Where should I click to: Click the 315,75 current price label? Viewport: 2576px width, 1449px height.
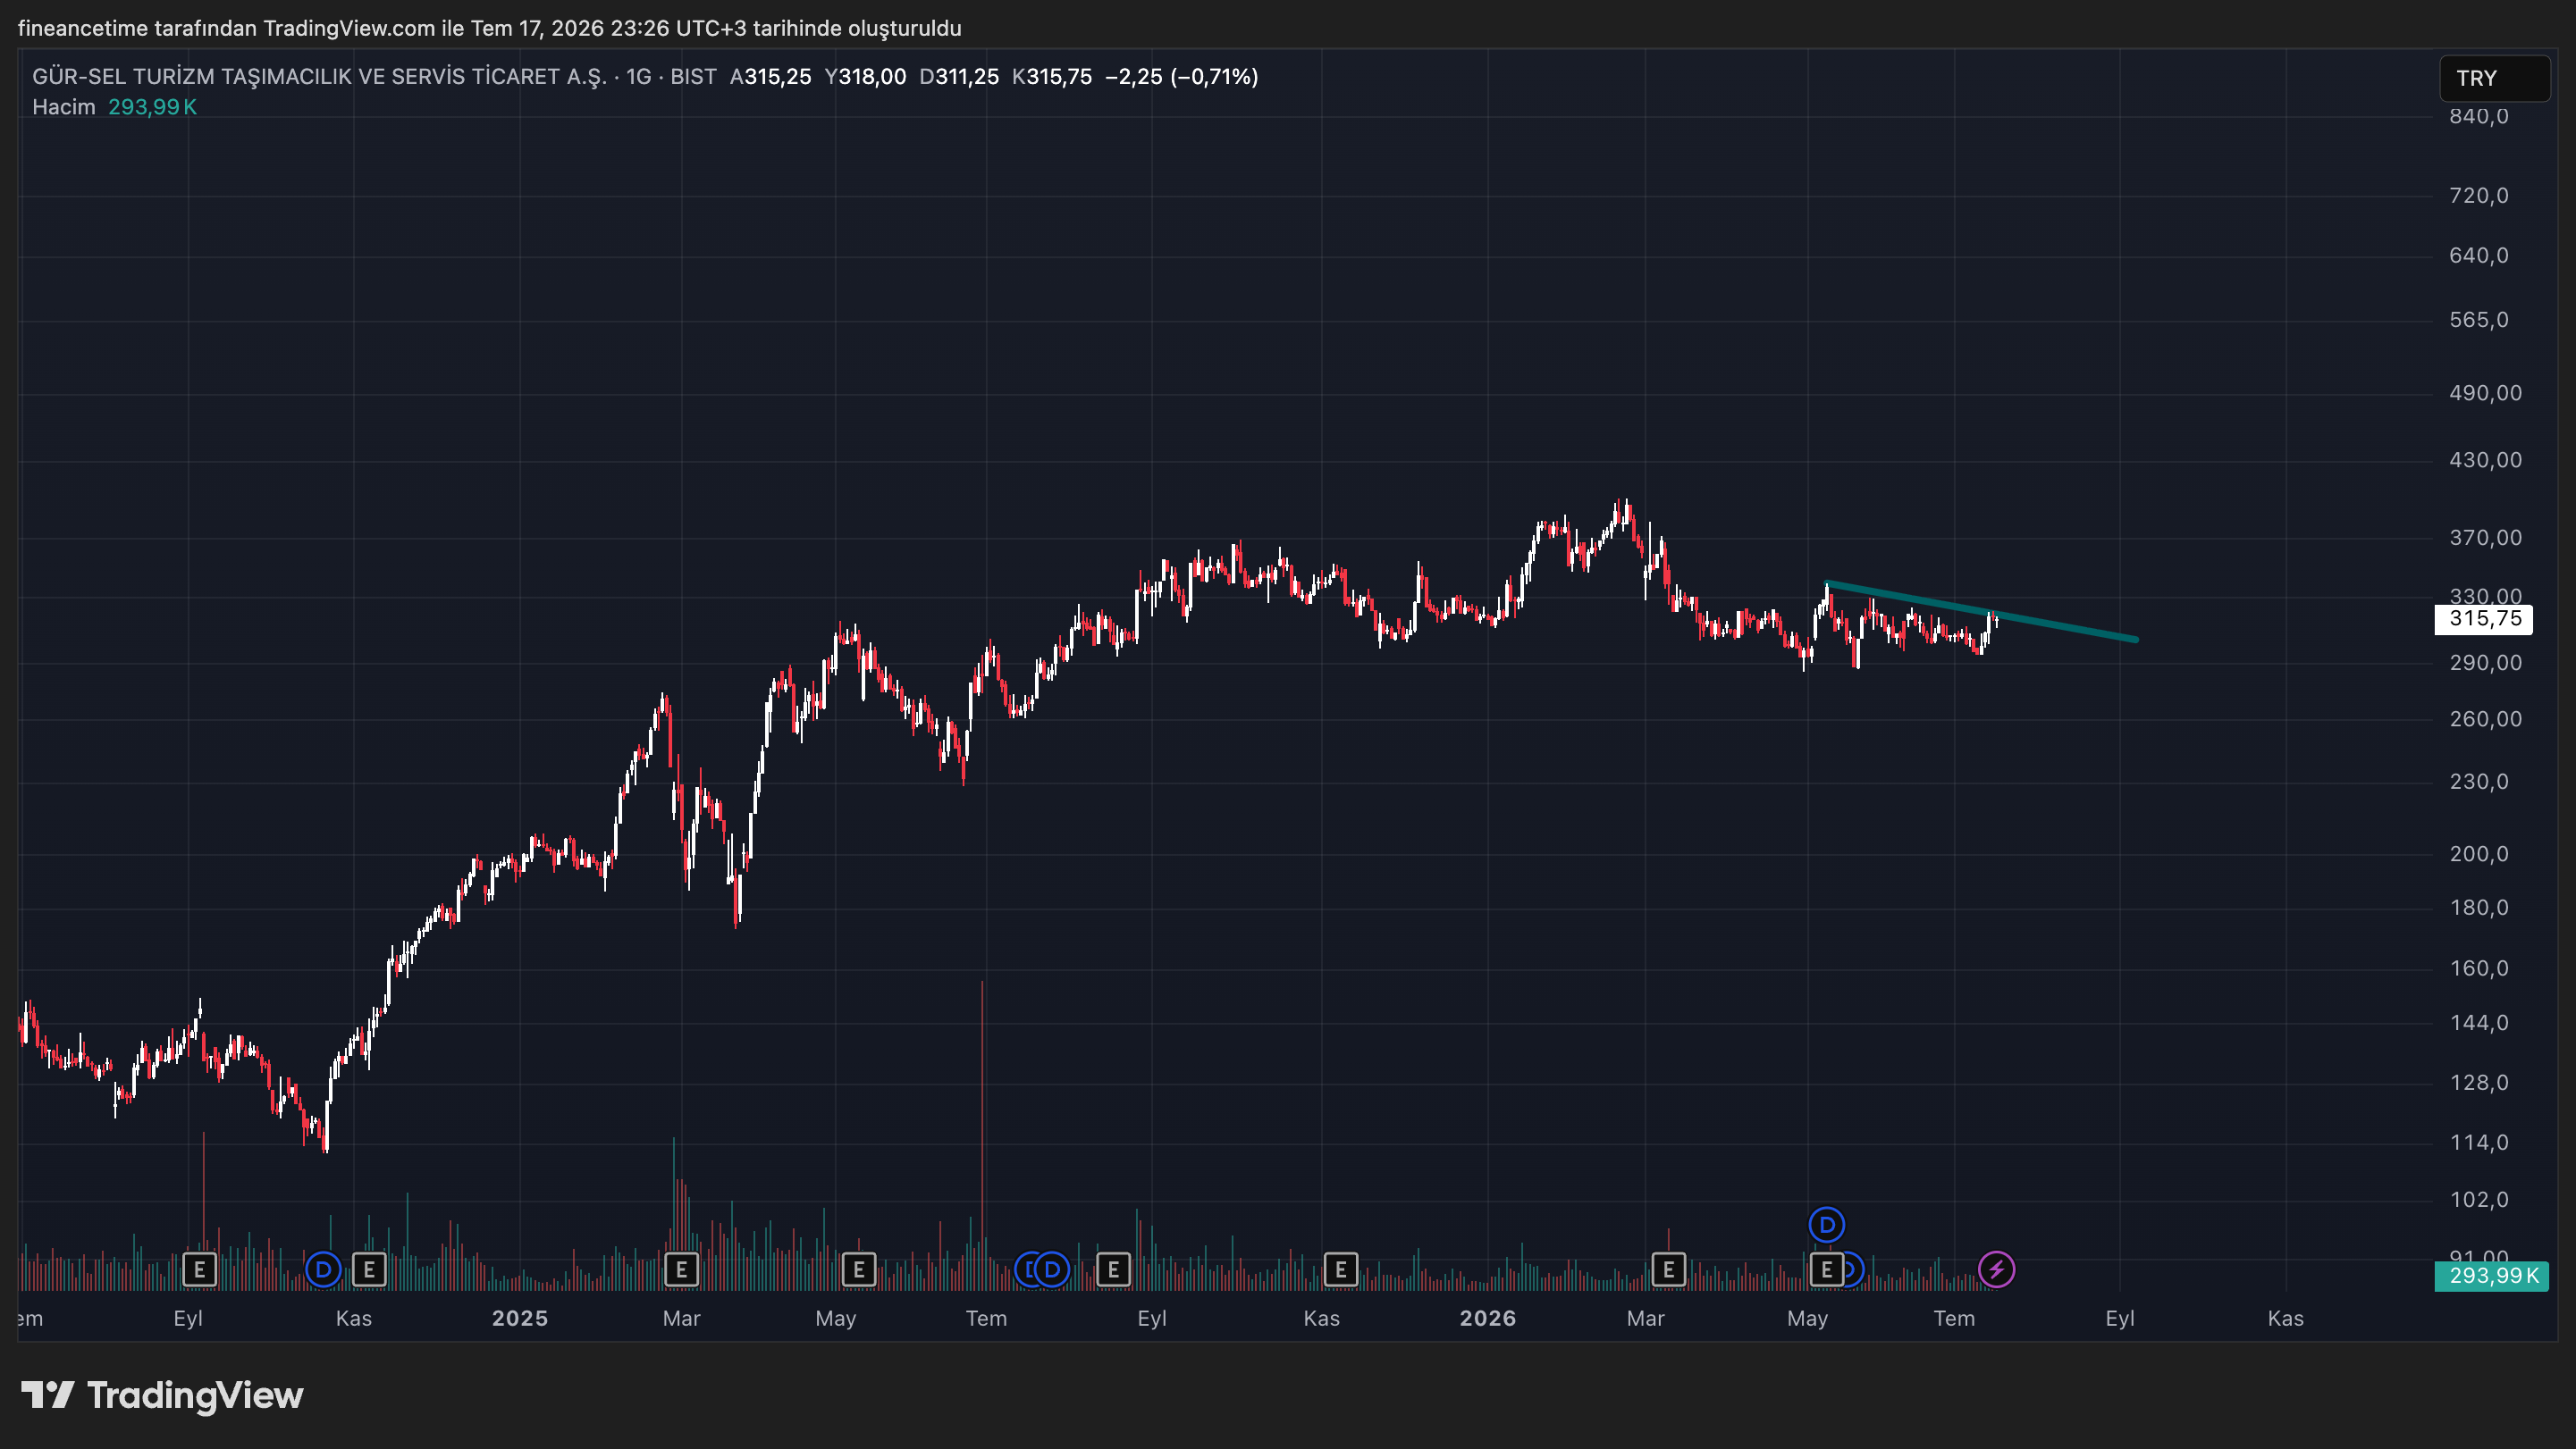pos(2484,618)
